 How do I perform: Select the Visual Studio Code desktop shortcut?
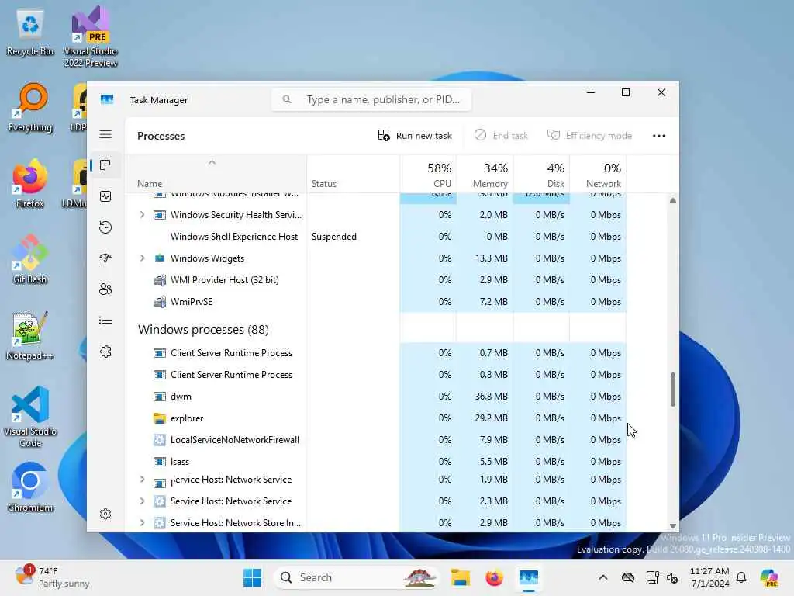[x=30, y=417]
